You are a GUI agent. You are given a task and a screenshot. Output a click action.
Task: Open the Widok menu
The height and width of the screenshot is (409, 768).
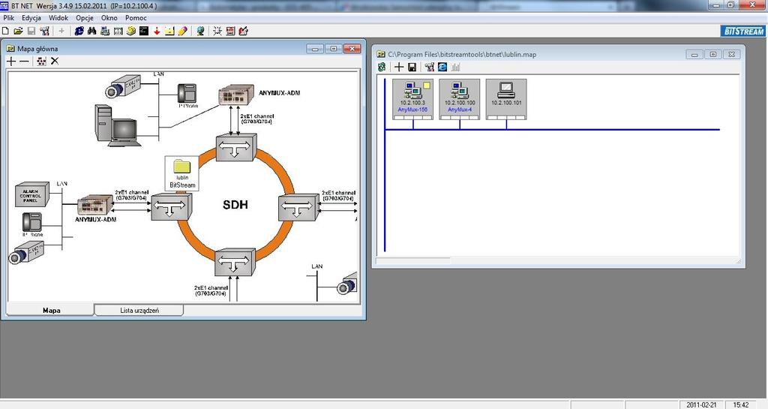[58, 17]
